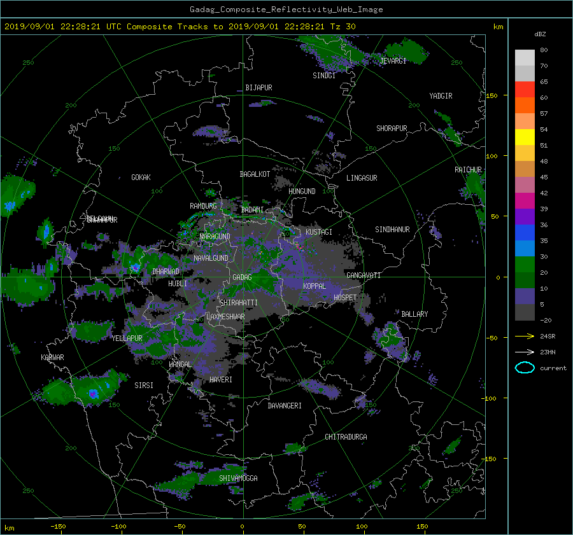Viewport: 573px width, 535px height.
Task: Click the bright green 30 dBZ swatch
Action: tap(525, 264)
